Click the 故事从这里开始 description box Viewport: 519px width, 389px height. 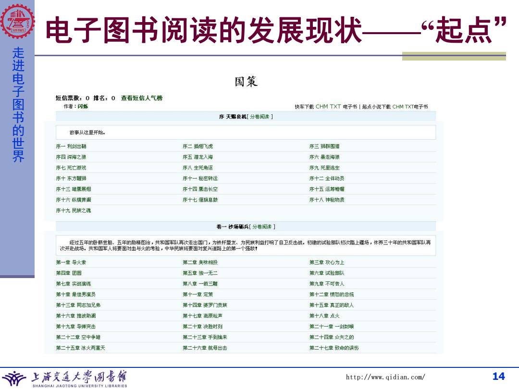tap(246, 133)
